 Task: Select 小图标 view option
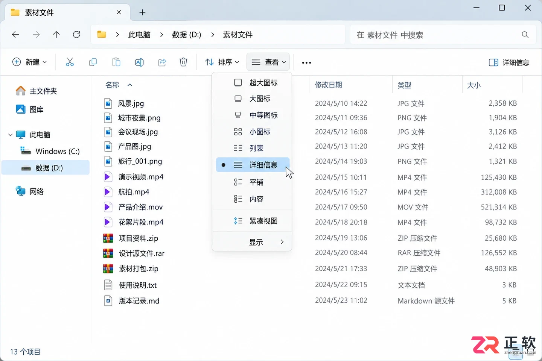[x=252, y=132]
